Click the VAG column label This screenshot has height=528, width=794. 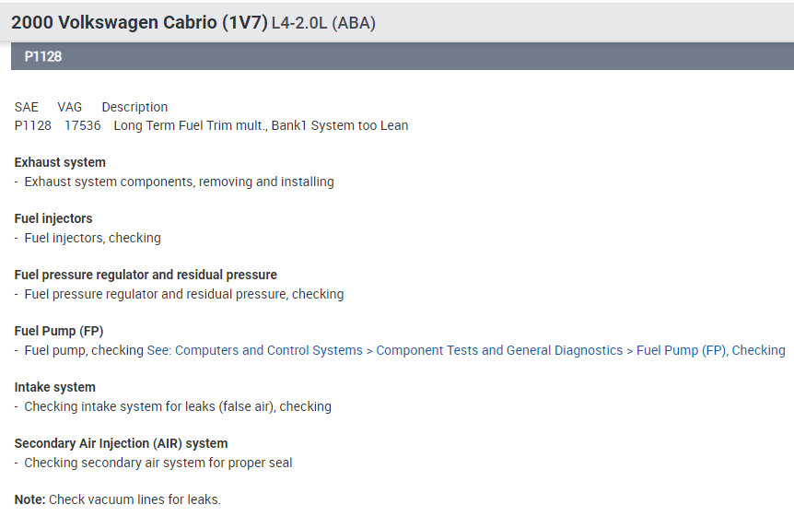pos(70,107)
